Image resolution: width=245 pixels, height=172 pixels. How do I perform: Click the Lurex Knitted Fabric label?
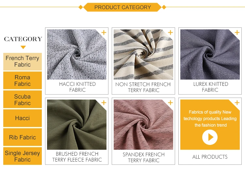[210, 87]
